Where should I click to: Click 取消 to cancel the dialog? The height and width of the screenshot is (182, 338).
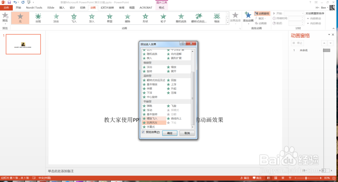[x=187, y=133]
